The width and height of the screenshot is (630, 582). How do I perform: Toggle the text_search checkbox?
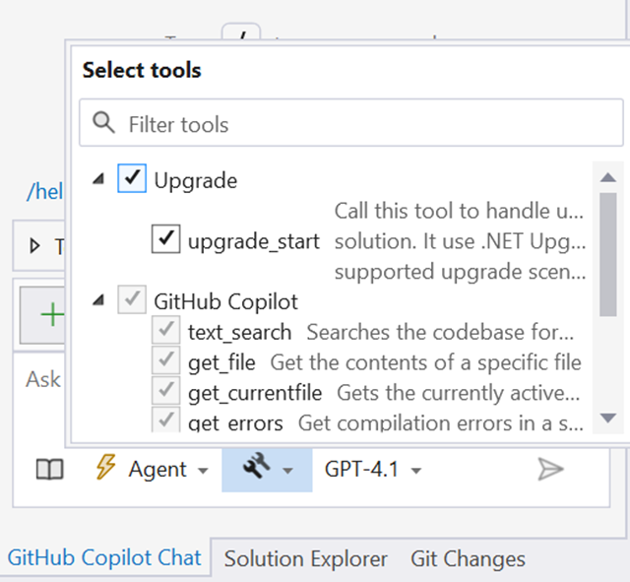(166, 330)
